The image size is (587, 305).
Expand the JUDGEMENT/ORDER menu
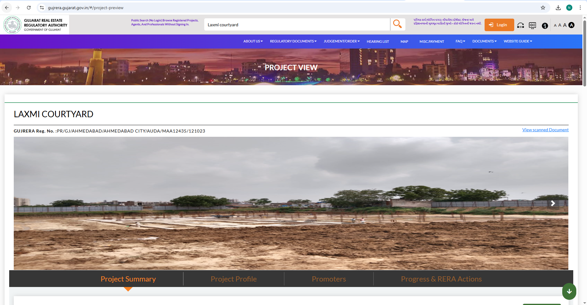(x=341, y=41)
